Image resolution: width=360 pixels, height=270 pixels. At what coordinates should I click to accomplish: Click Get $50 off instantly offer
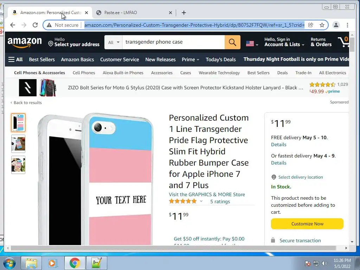[x=209, y=239]
